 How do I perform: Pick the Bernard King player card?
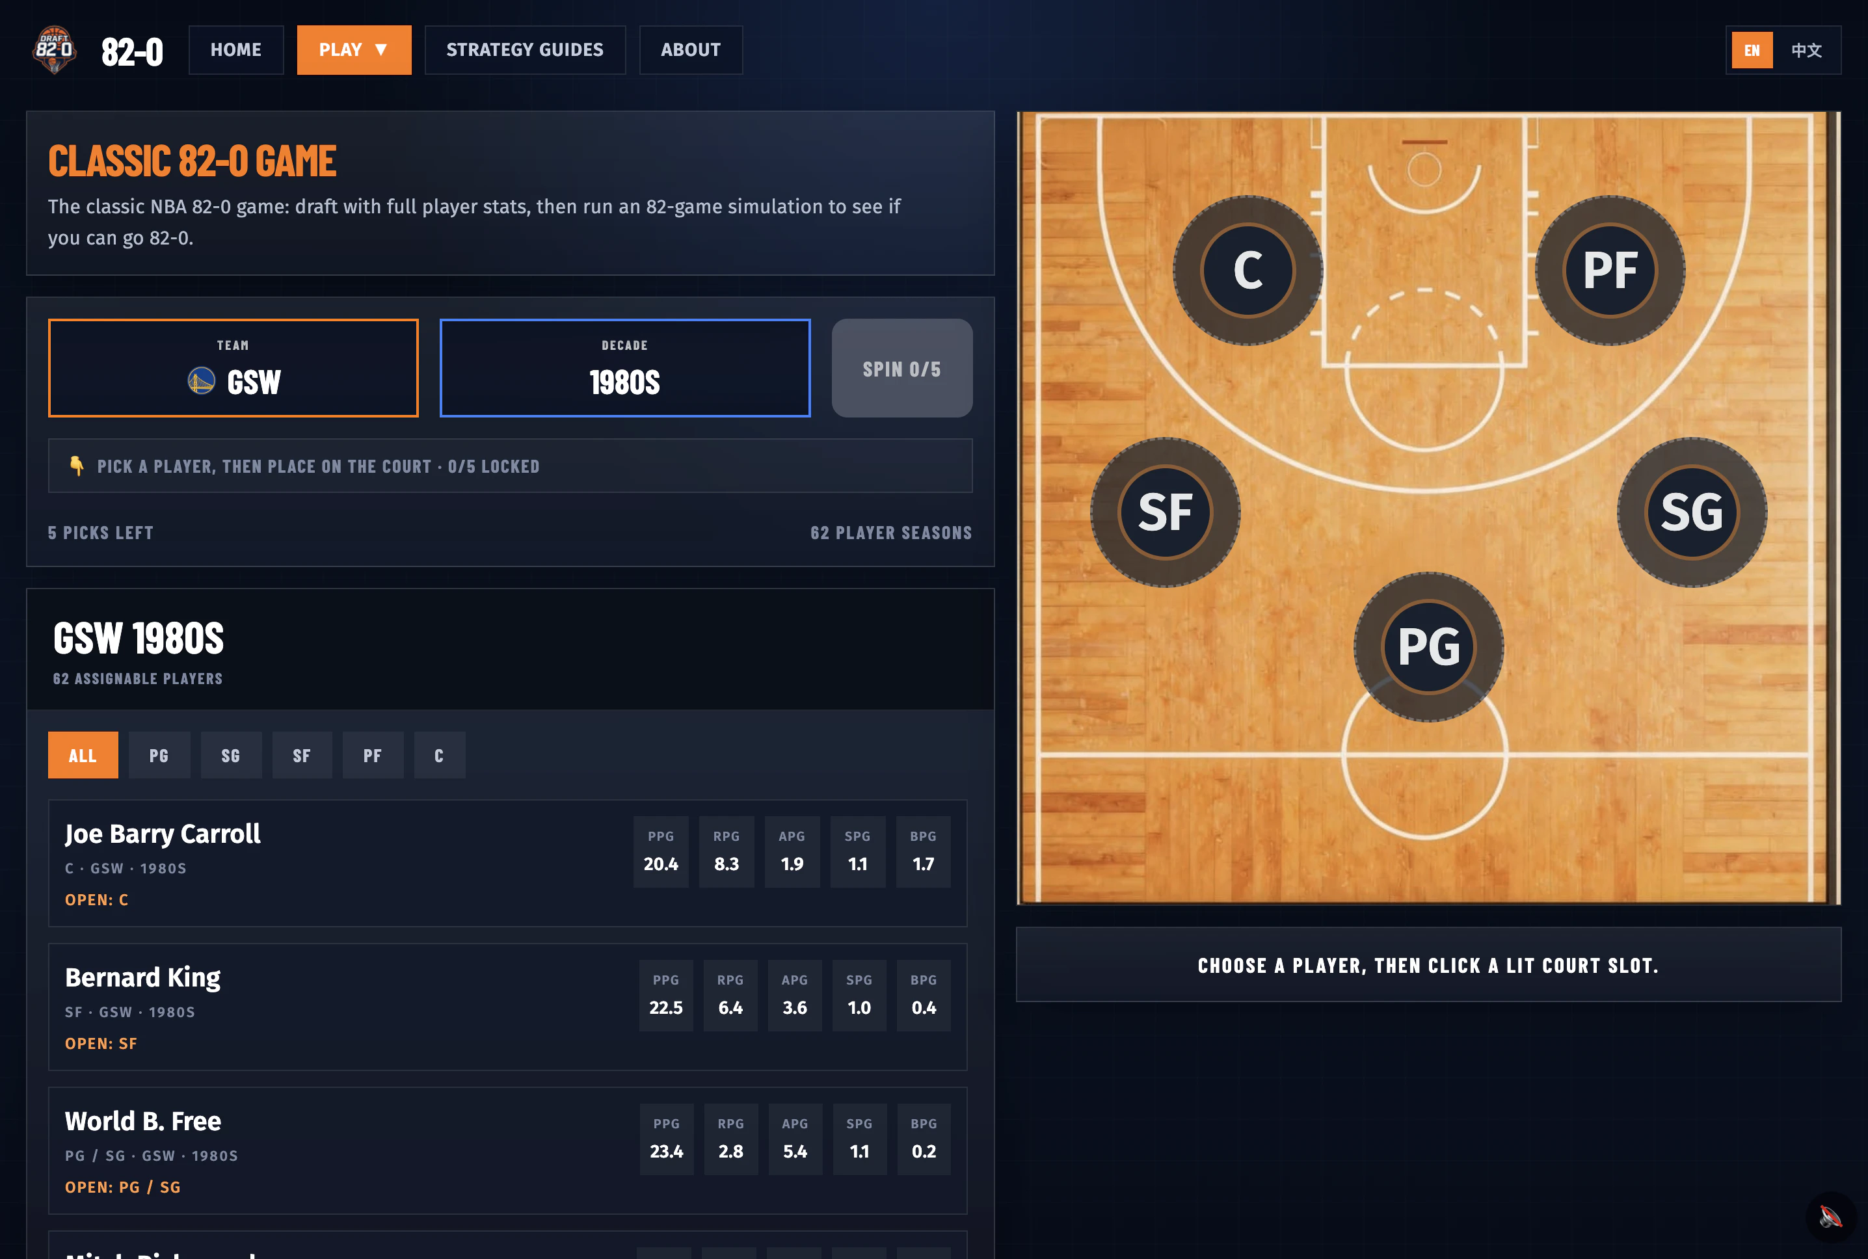click(x=507, y=1008)
